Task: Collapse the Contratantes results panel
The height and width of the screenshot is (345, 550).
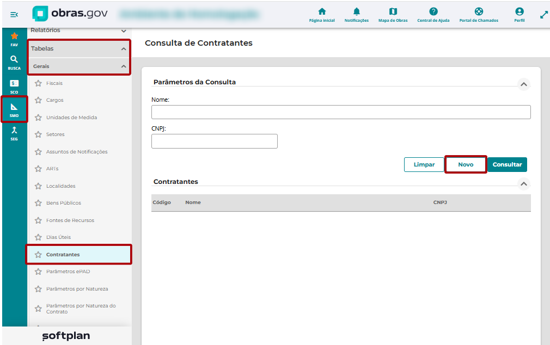Action: click(524, 184)
